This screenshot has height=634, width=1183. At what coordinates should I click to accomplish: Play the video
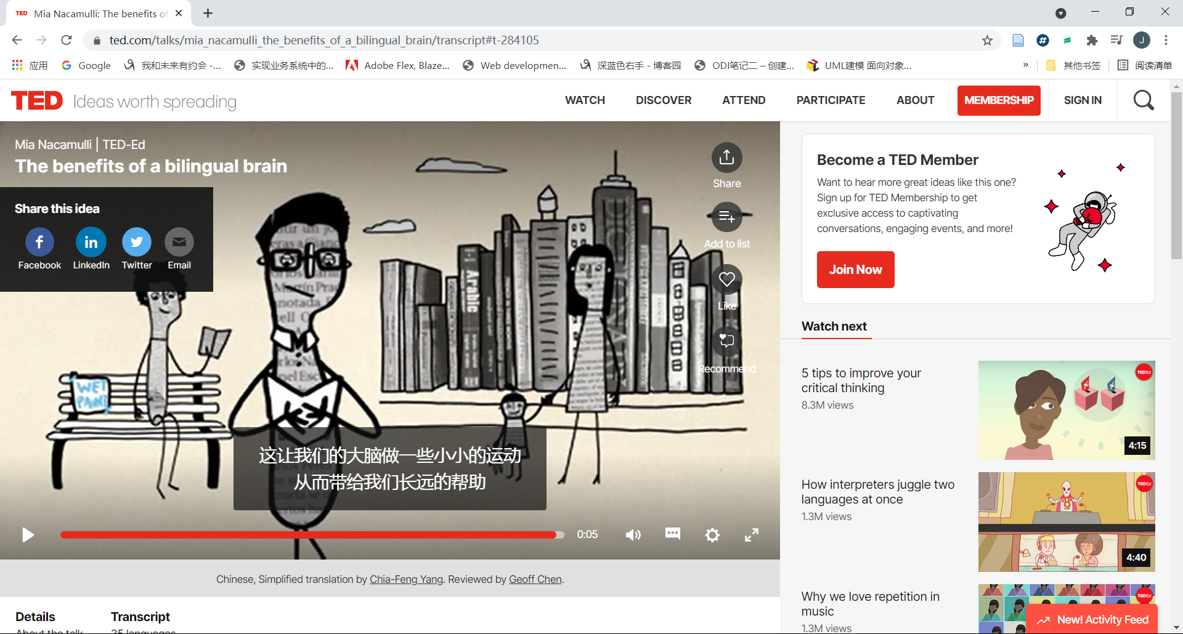pos(28,535)
